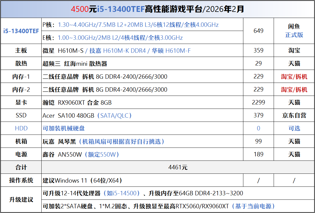The image size is (315, 213).
Task: Click the 可选 cell in HDD row
Action: [294, 128]
